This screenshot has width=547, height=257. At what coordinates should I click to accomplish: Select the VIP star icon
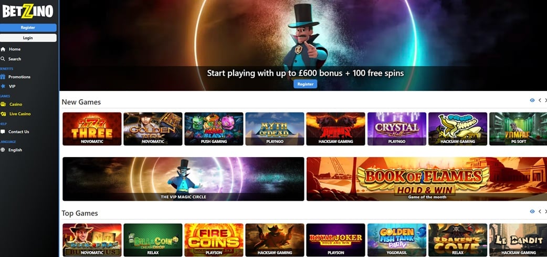3,86
